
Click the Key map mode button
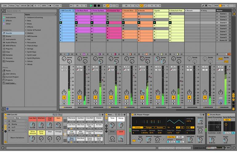pyautogui.click(x=210, y=6)
